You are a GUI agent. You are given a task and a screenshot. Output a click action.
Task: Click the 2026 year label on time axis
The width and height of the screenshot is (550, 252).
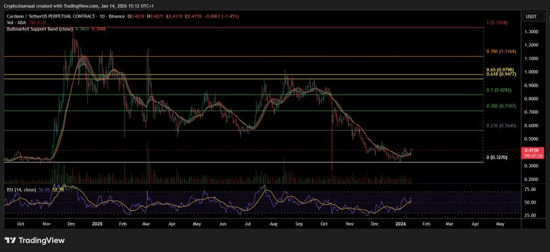400,223
